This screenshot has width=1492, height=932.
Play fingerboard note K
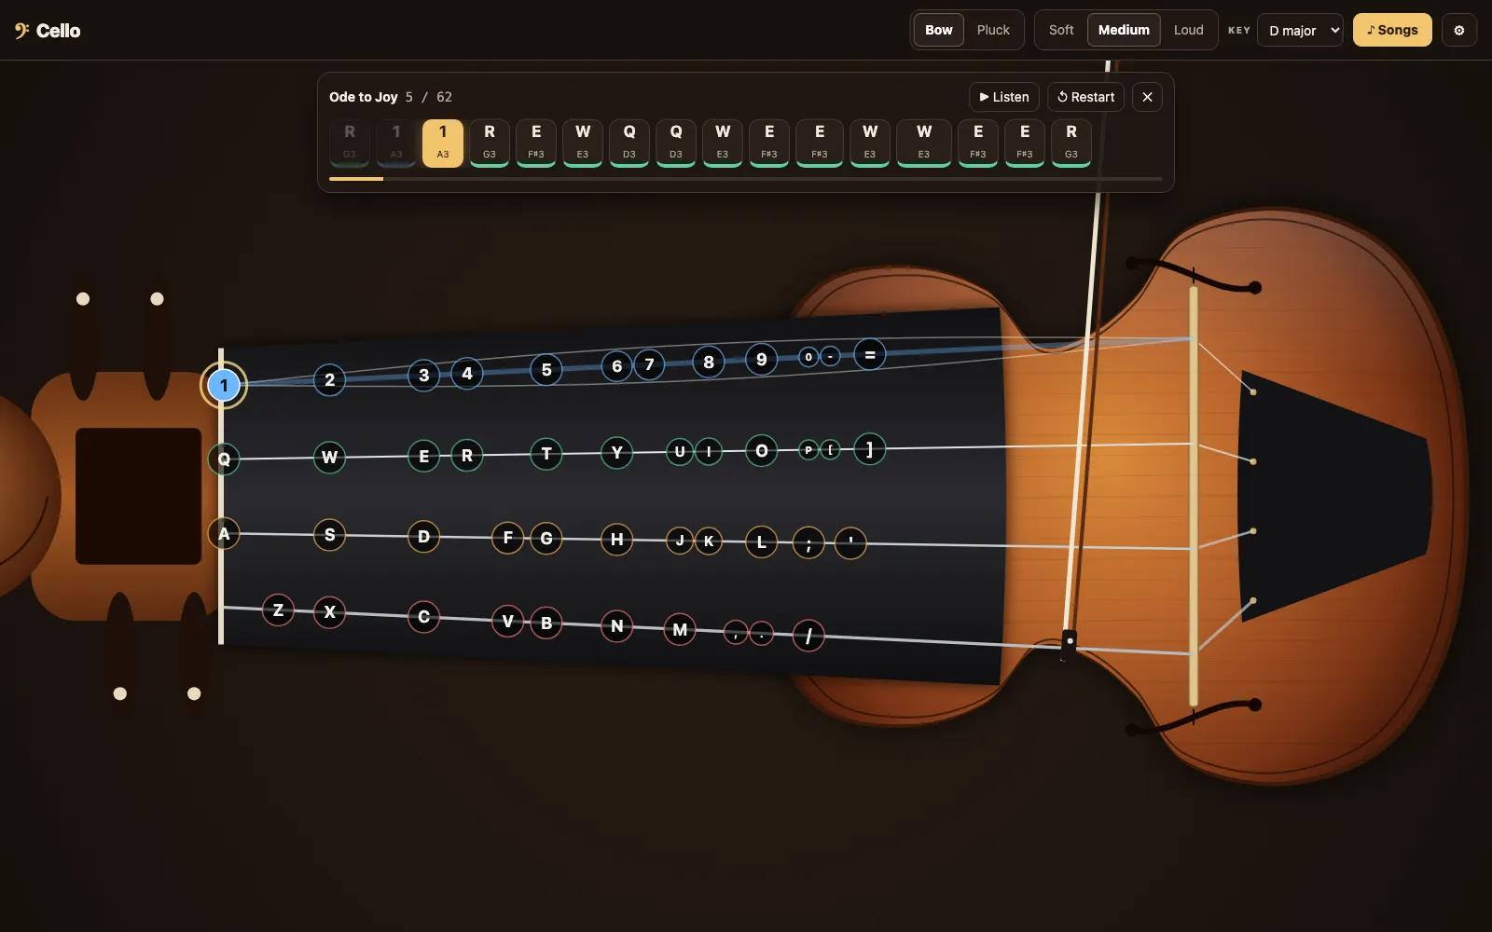point(709,541)
